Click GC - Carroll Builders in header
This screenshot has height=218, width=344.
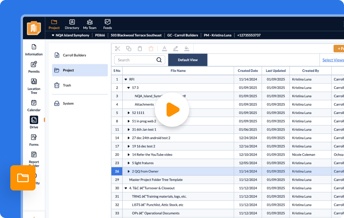183,35
